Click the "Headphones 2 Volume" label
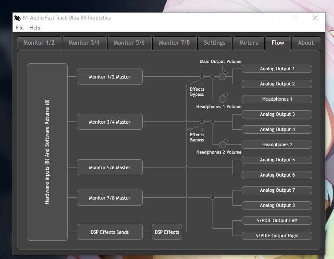 219,152
